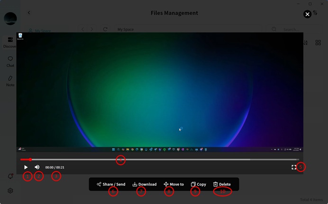Open the Share / Send option
The image size is (328, 204).
point(111,184)
